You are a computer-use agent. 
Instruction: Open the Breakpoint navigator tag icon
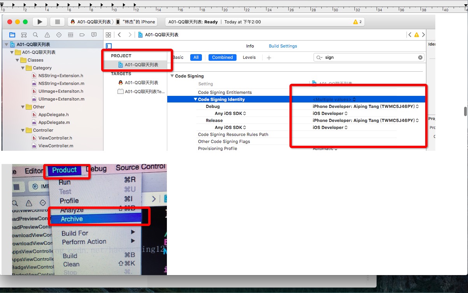(x=82, y=35)
